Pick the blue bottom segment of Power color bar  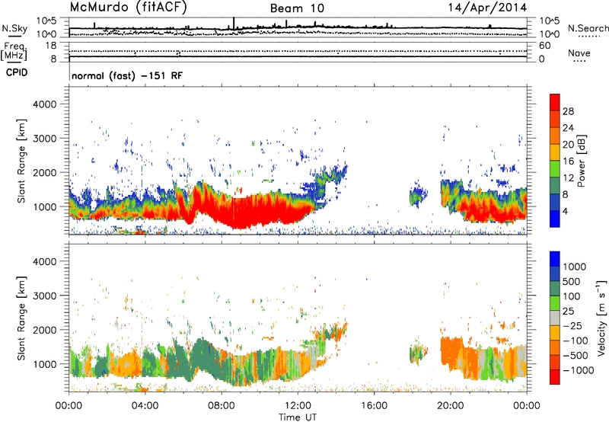pos(555,219)
